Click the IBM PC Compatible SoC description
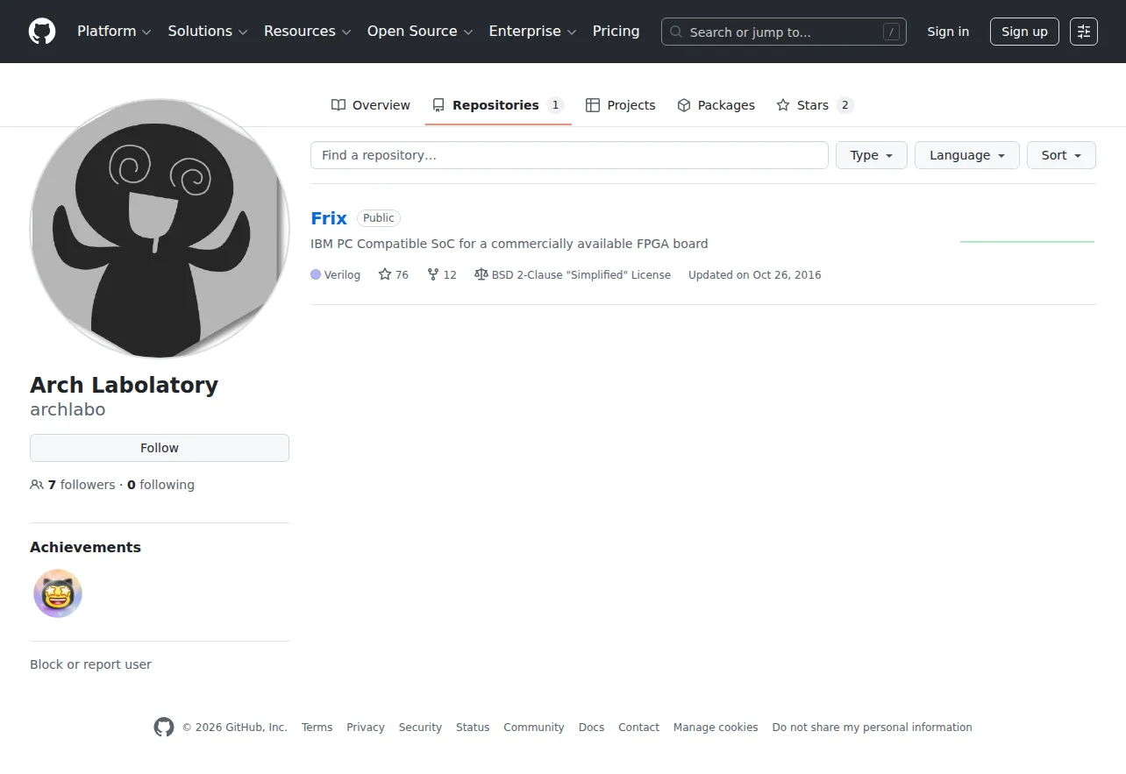The image size is (1126, 774). coord(509,244)
